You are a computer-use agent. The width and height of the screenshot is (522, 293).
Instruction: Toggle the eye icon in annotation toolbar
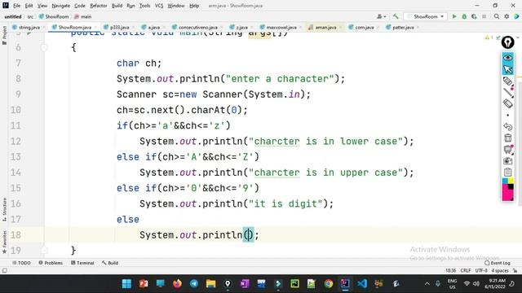[x=507, y=58]
